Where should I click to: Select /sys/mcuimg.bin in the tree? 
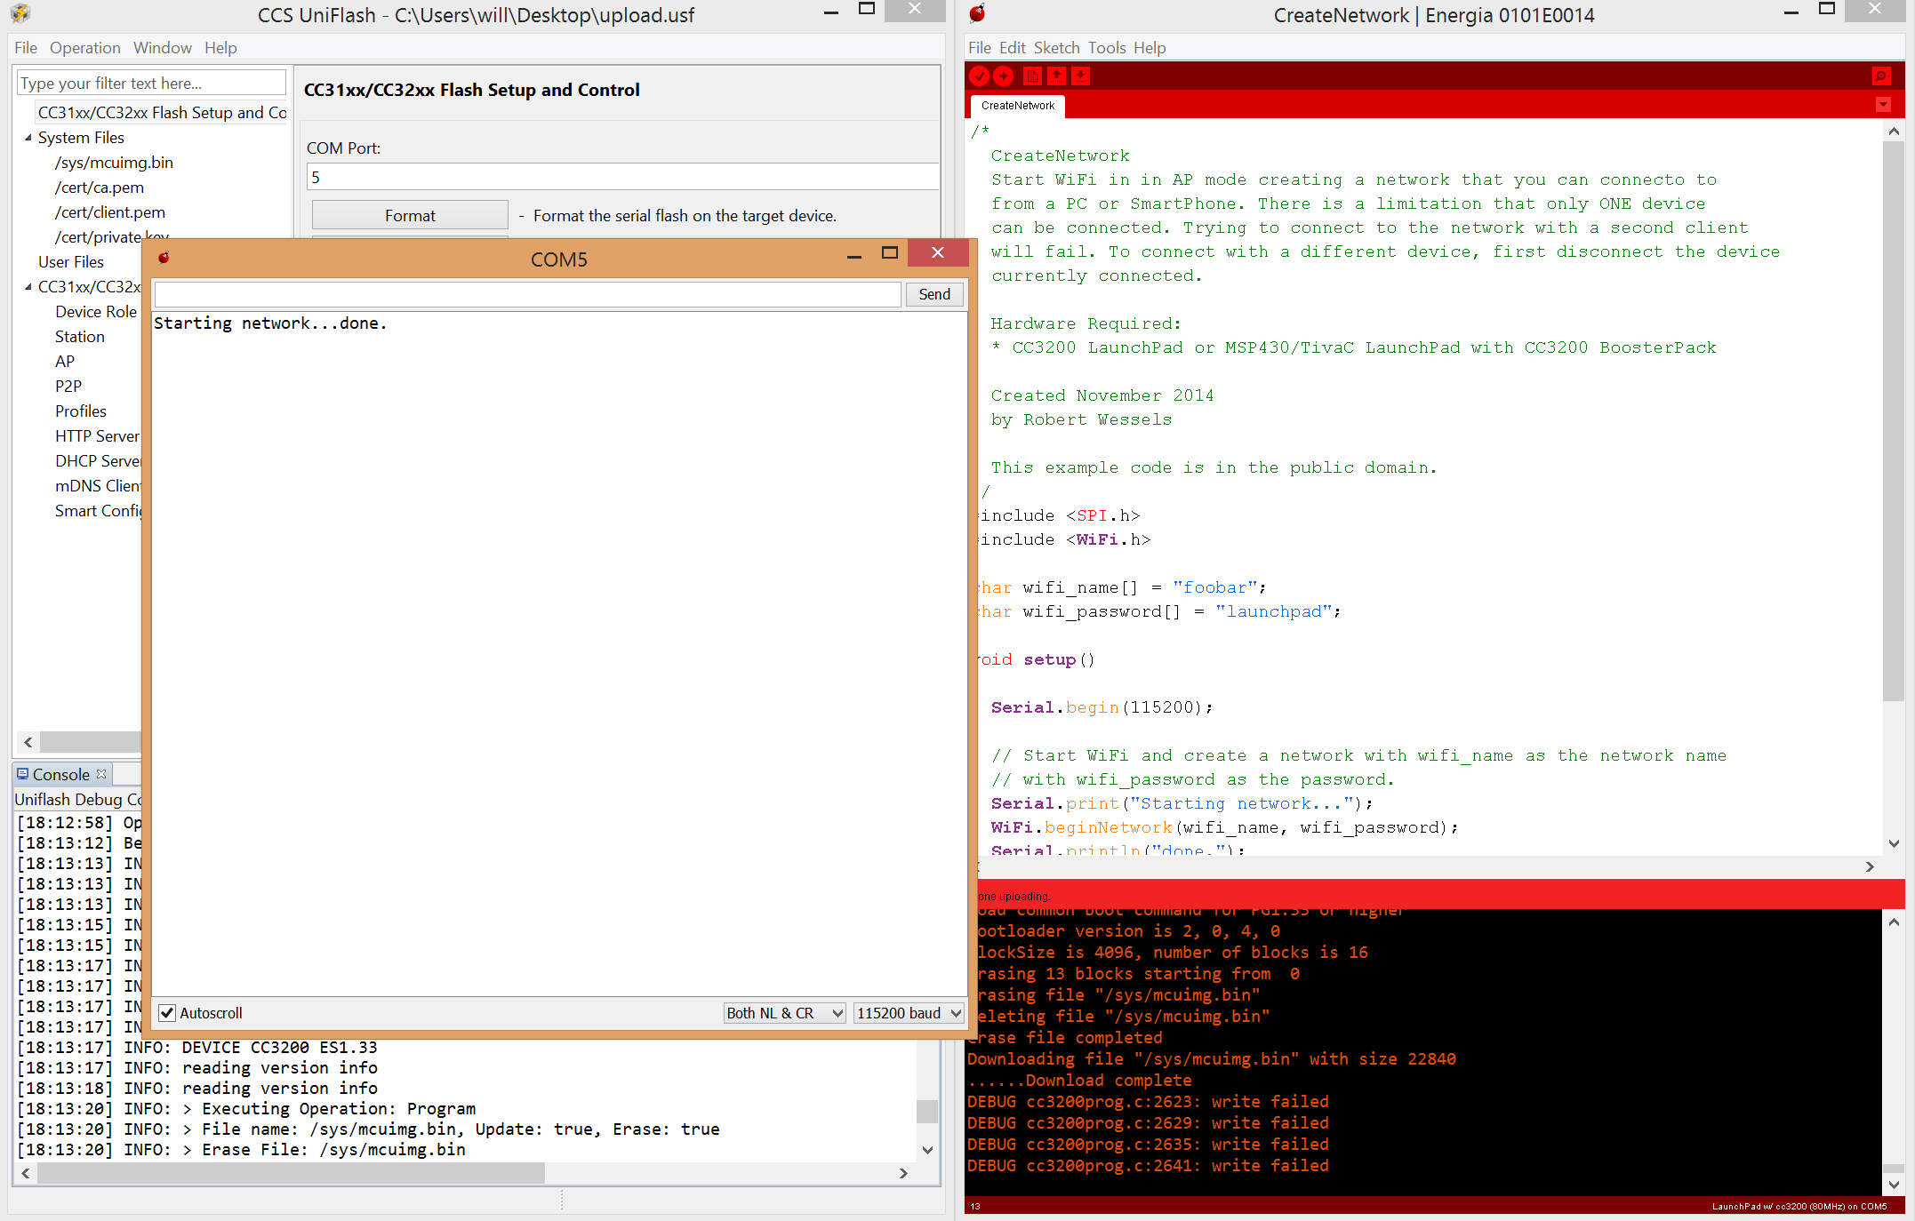click(x=114, y=163)
